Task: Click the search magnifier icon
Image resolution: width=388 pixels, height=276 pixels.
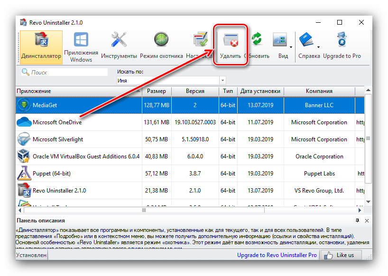Action: [x=25, y=72]
